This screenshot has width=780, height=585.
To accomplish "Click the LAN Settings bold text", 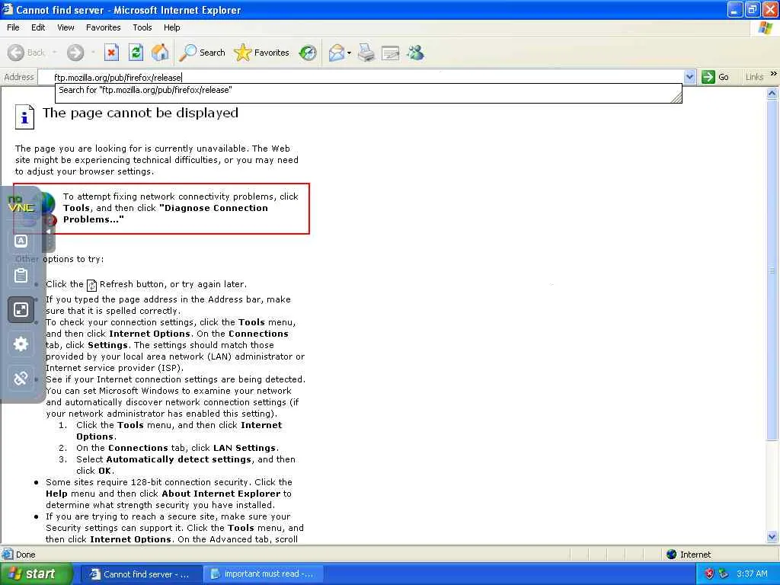I will (245, 448).
